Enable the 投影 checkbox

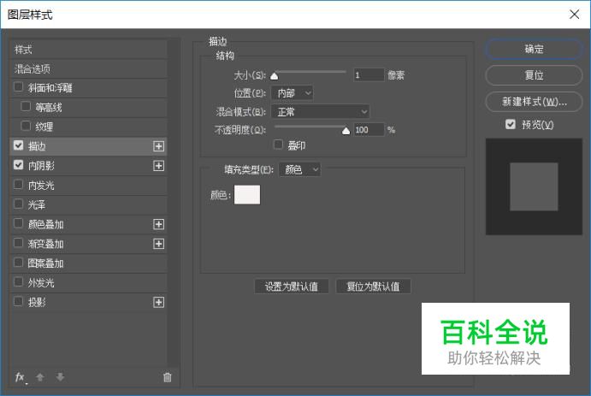[18, 301]
